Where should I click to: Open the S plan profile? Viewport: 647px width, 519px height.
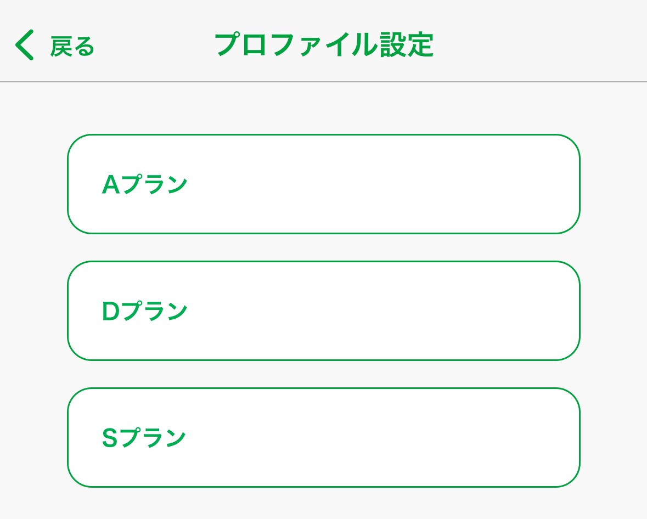(x=323, y=438)
